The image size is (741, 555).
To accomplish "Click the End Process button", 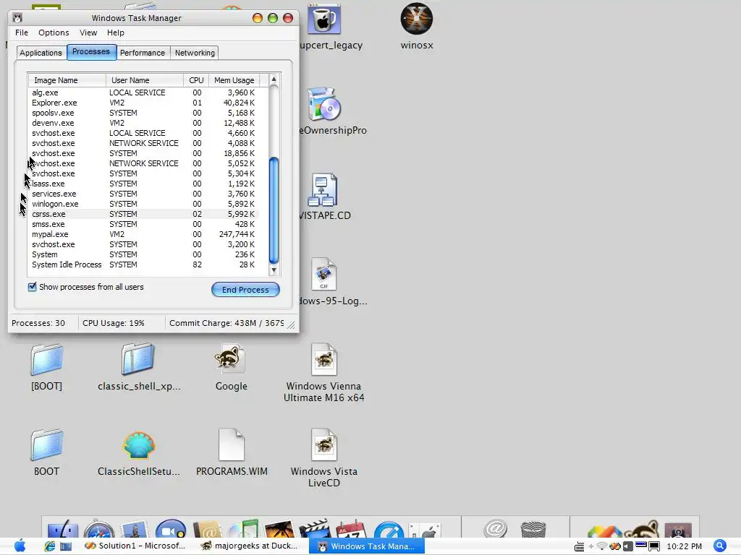I will click(245, 290).
